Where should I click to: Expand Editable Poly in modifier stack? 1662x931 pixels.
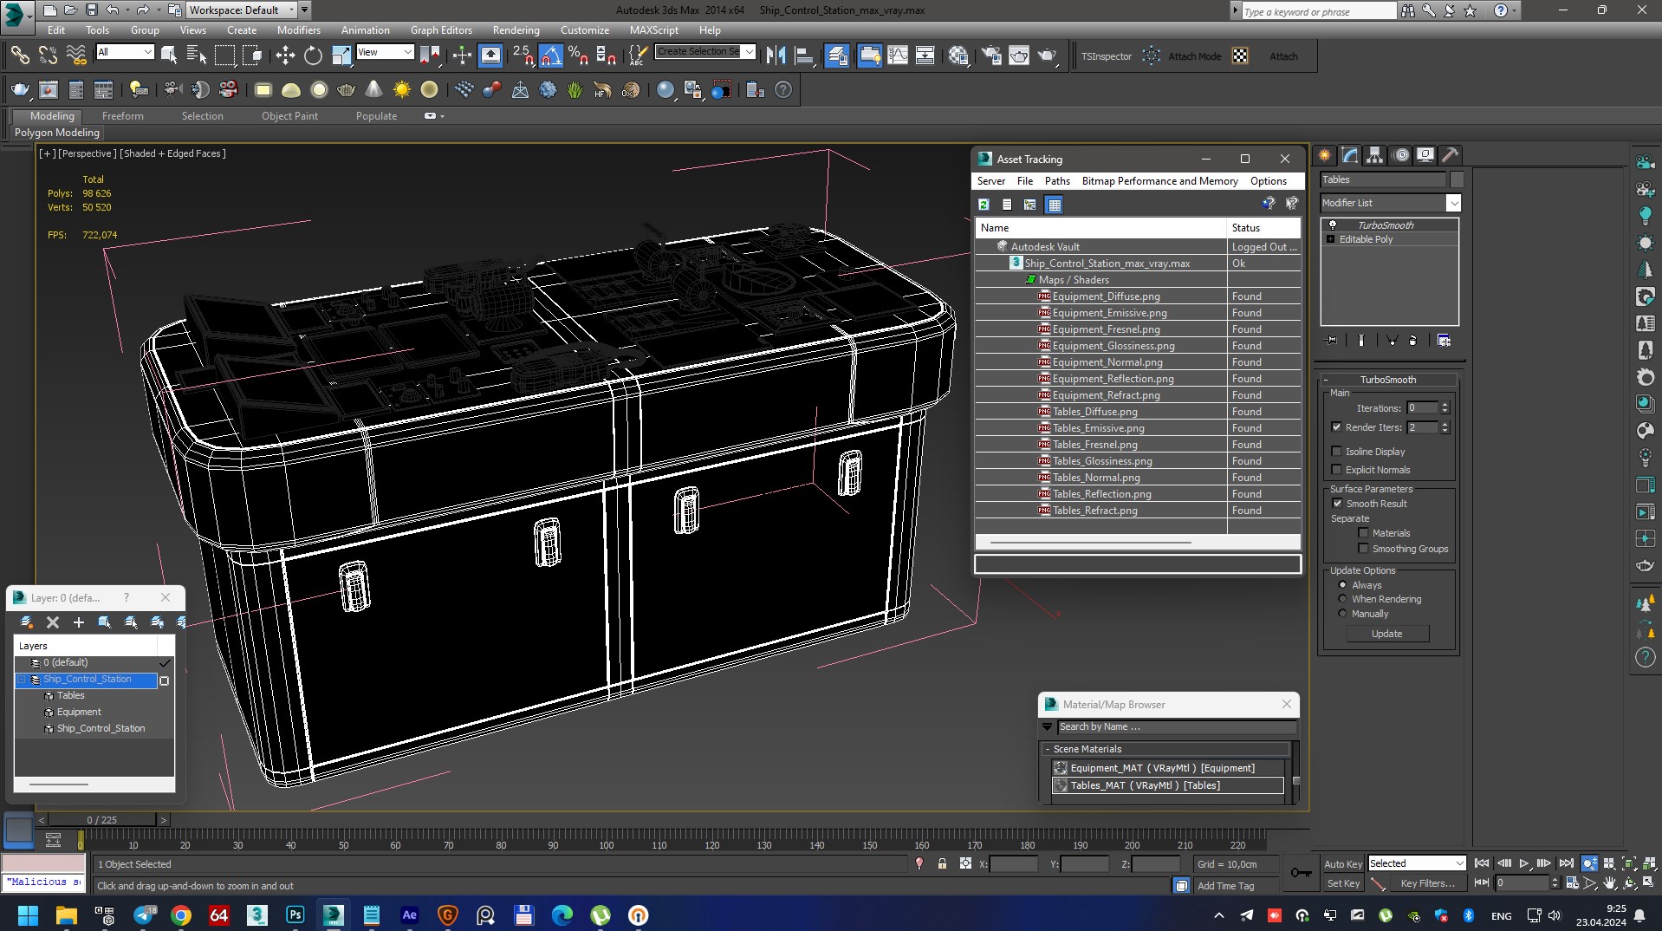tap(1330, 239)
